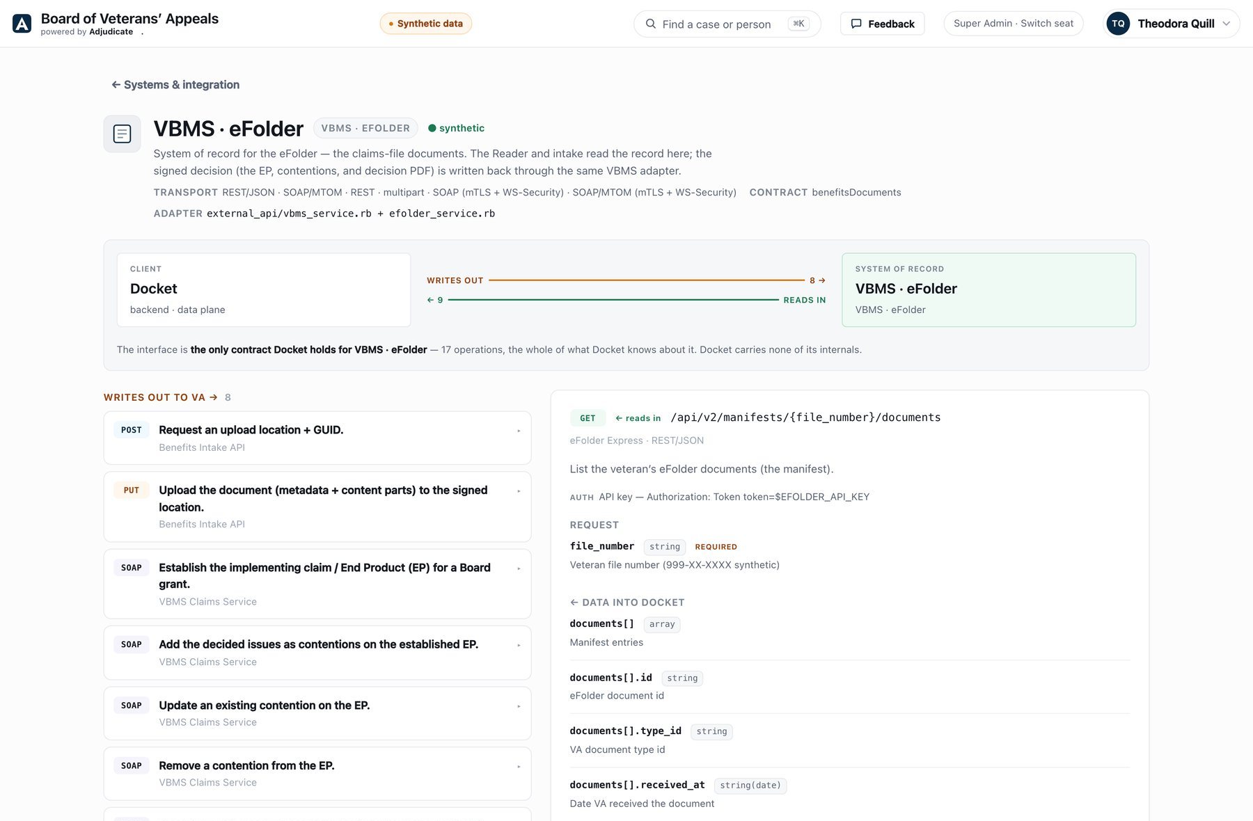Click the array type badge
Image resolution: width=1253 pixels, height=821 pixels.
point(662,624)
